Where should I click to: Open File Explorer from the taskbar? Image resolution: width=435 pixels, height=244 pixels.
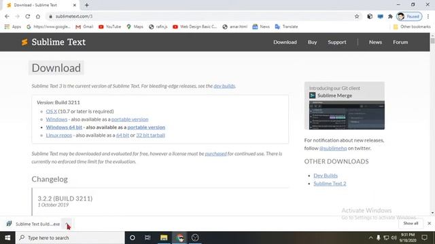164,238
